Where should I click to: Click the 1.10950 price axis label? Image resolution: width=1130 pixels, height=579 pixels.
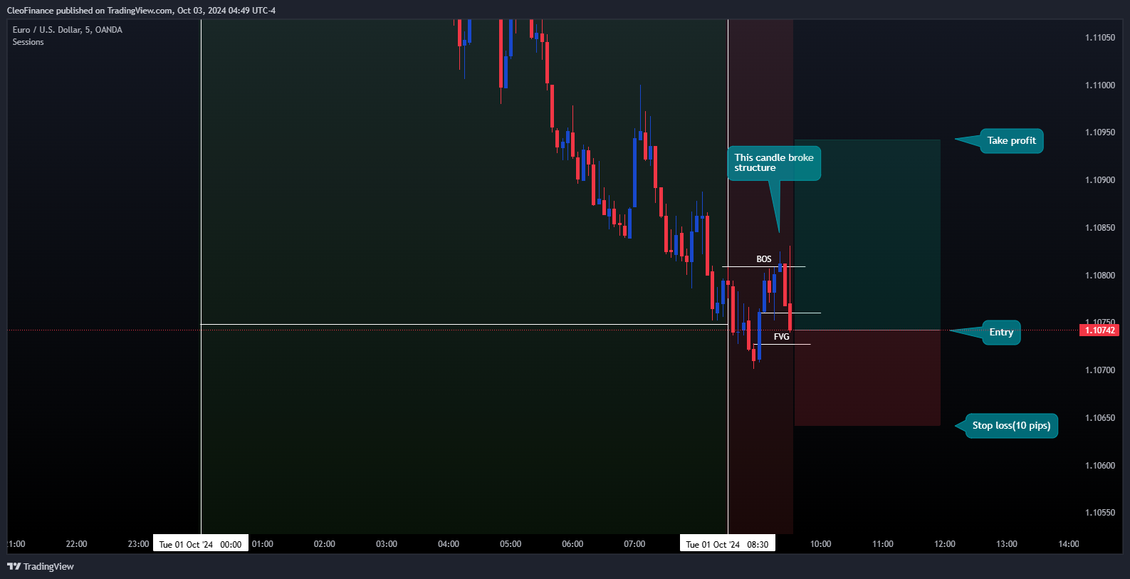pos(1100,132)
